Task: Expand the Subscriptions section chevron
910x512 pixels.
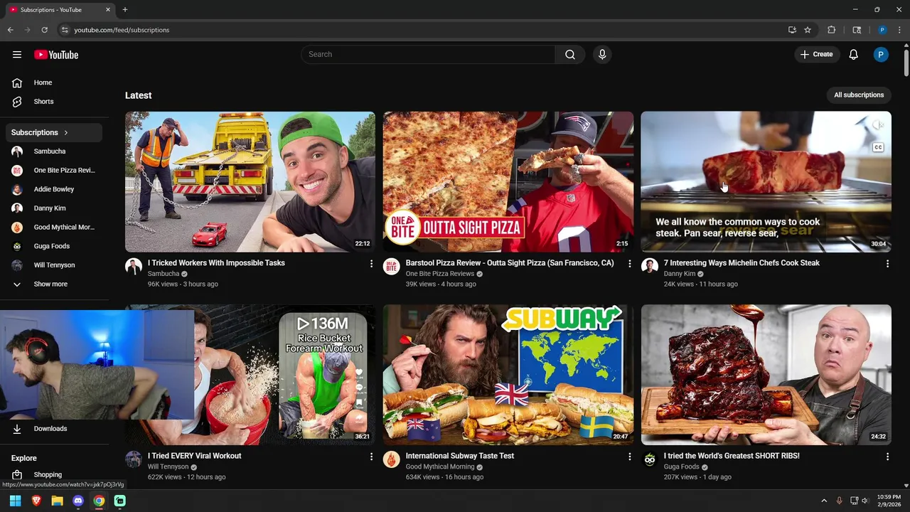Action: pos(66,132)
